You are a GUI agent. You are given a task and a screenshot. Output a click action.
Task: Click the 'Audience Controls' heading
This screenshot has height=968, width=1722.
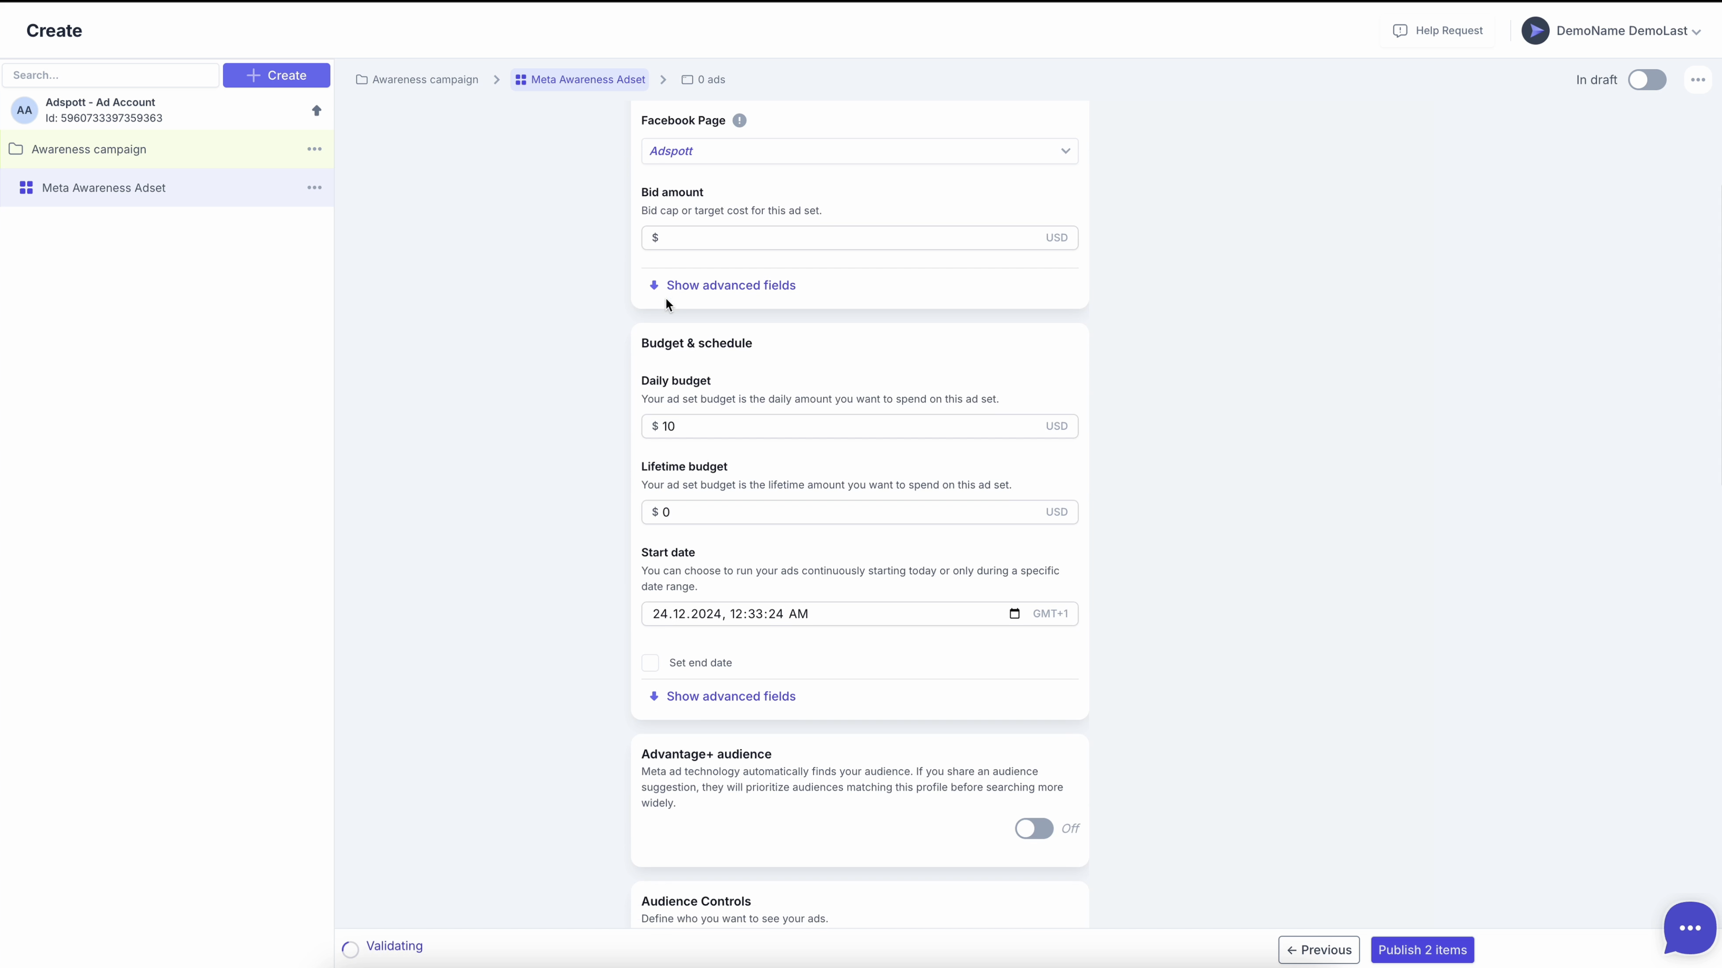point(696,901)
